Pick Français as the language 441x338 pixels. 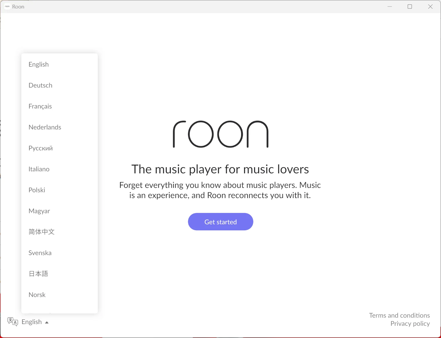(x=40, y=106)
